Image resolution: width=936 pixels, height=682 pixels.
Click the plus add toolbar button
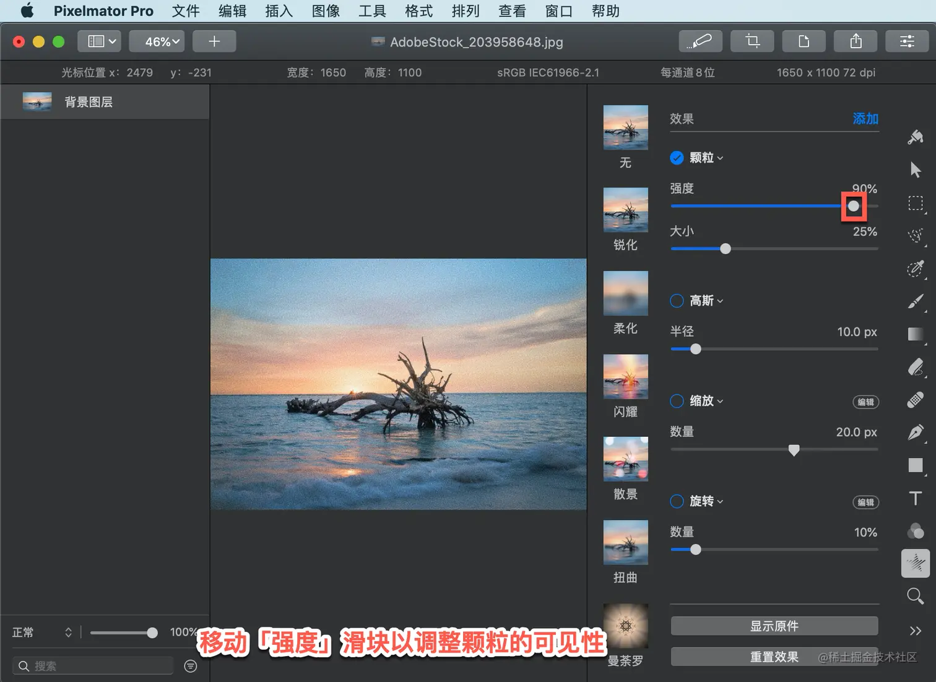pyautogui.click(x=214, y=41)
